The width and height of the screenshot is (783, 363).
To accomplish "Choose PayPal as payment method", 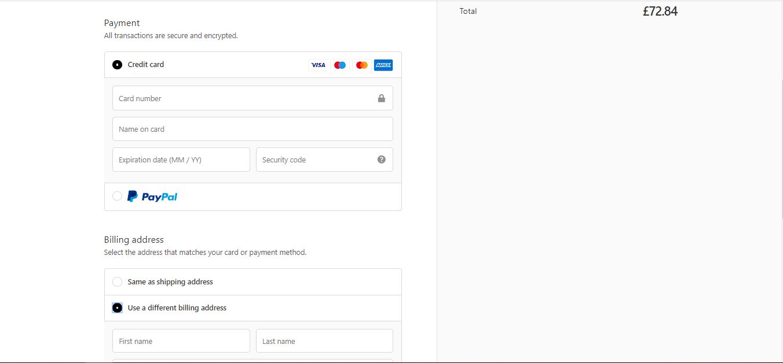I will [x=118, y=196].
